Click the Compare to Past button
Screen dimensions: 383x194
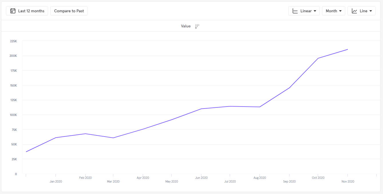coord(69,11)
